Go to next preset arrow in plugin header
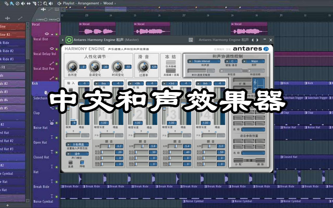This screenshot has width=333, height=208. tap(257, 40)
